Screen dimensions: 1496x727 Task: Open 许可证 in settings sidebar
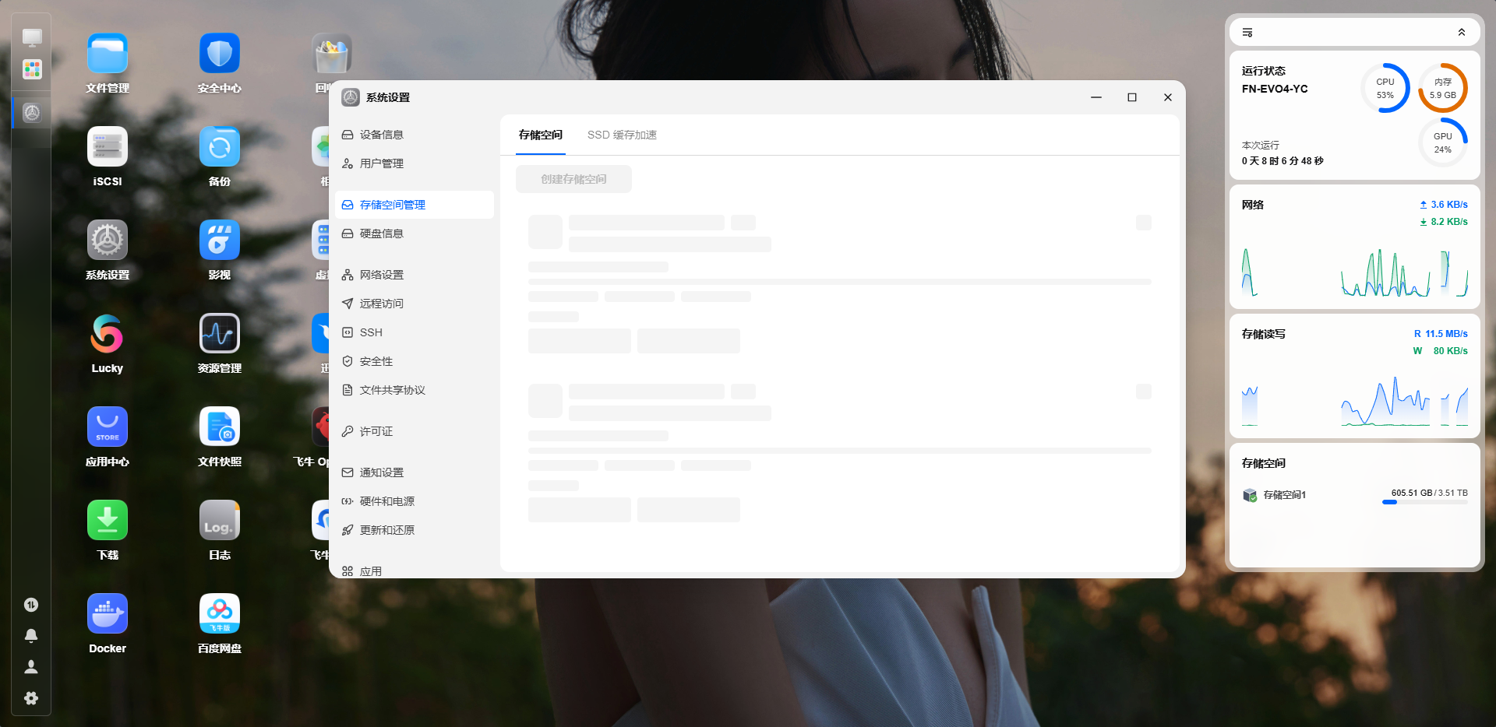415,431
